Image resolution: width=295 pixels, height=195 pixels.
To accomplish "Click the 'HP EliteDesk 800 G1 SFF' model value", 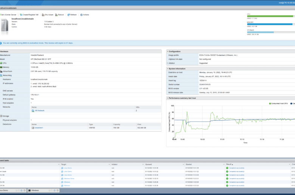I will [41, 59].
